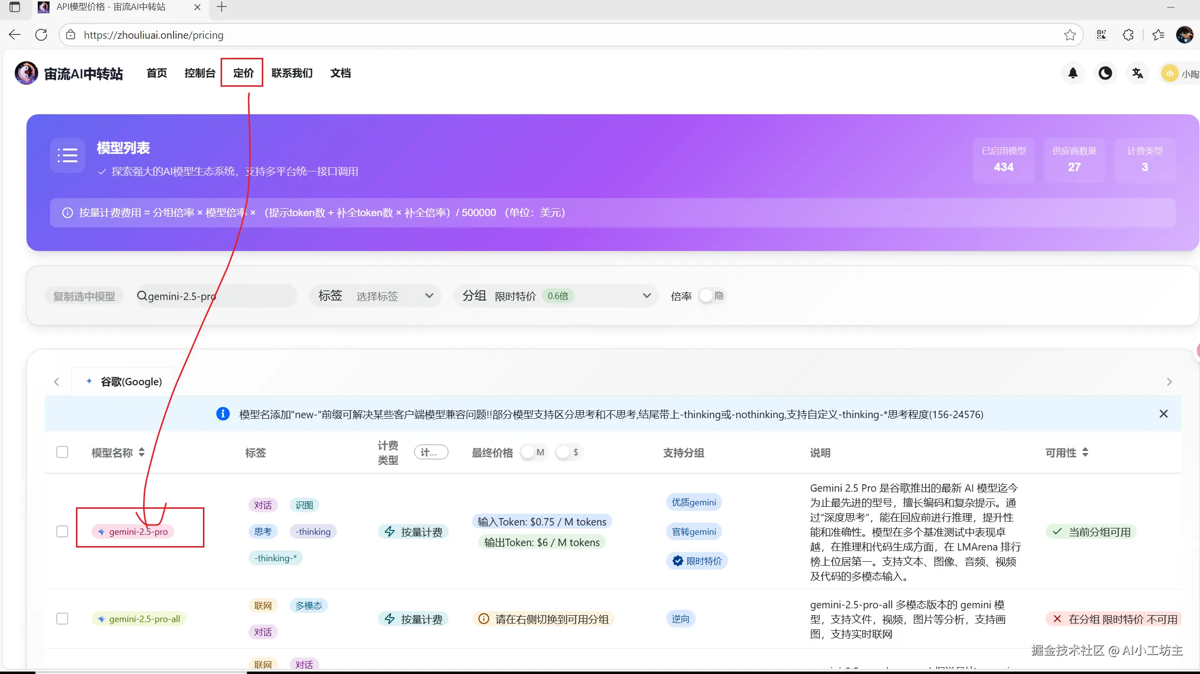Image resolution: width=1200 pixels, height=674 pixels.
Task: Check the gemini-2.5-pro row checkbox
Action: point(62,531)
